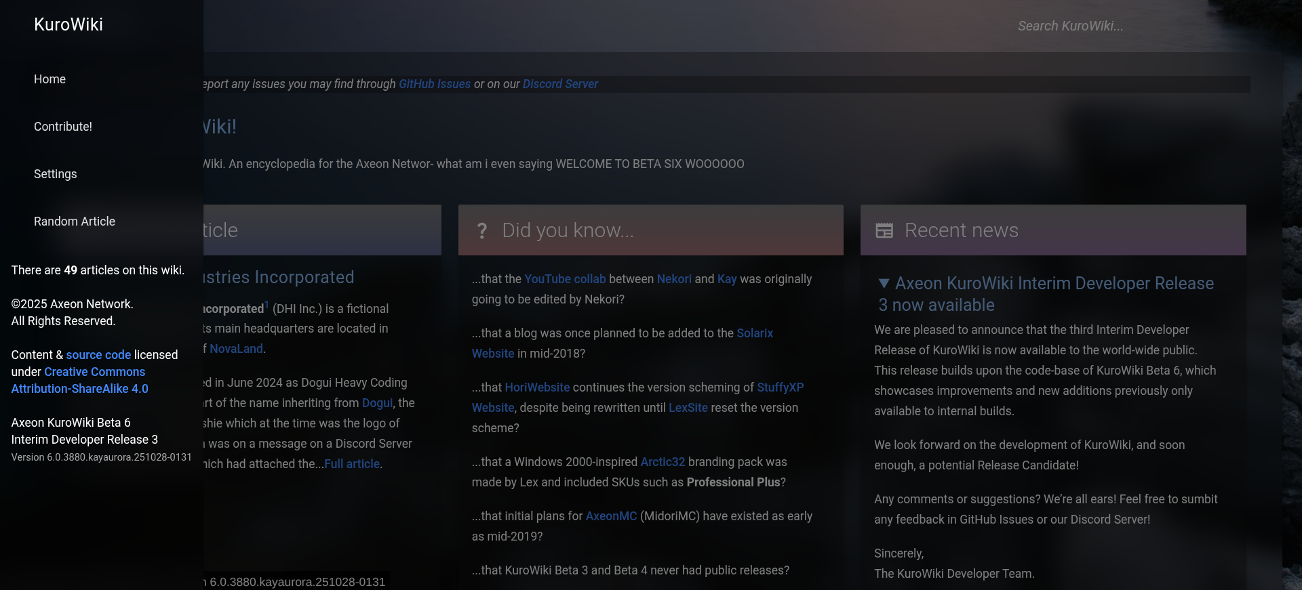Image resolution: width=1302 pixels, height=590 pixels.
Task: Open the Arctic32 link
Action: (663, 462)
